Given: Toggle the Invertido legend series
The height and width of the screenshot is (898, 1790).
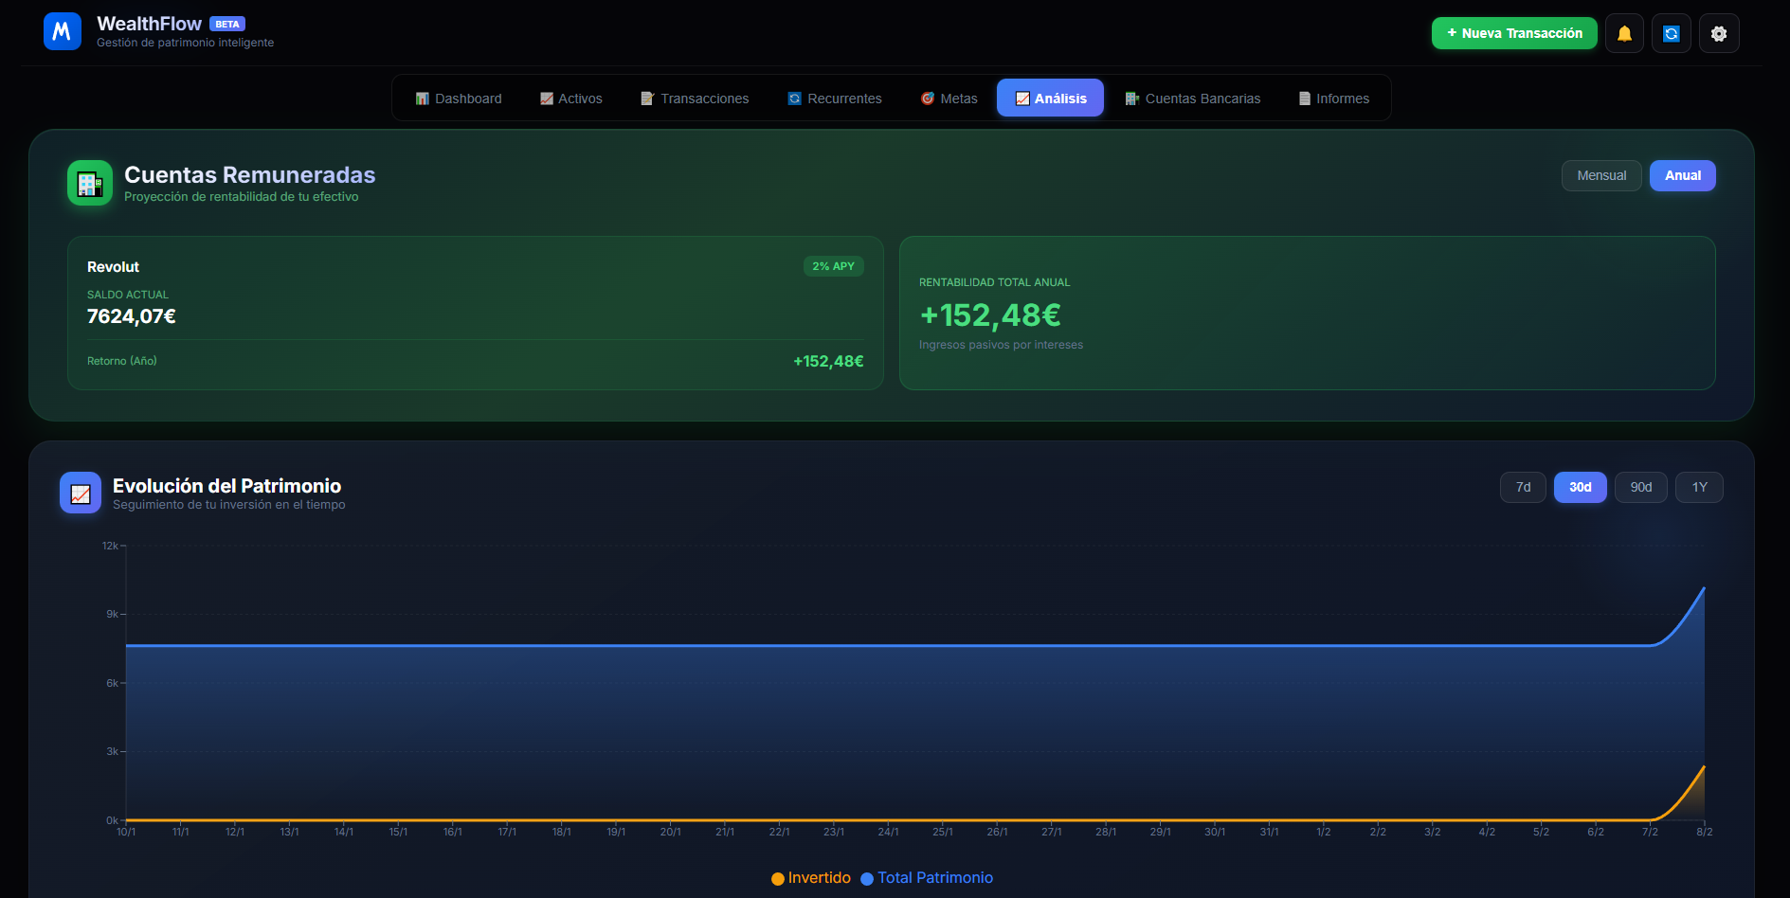Looking at the screenshot, I should 811,878.
